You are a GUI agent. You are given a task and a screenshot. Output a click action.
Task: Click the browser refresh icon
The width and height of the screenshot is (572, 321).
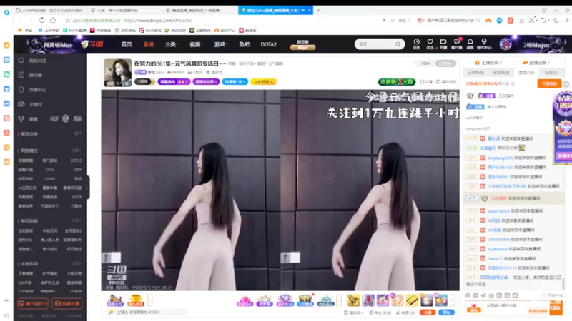[x=42, y=21]
